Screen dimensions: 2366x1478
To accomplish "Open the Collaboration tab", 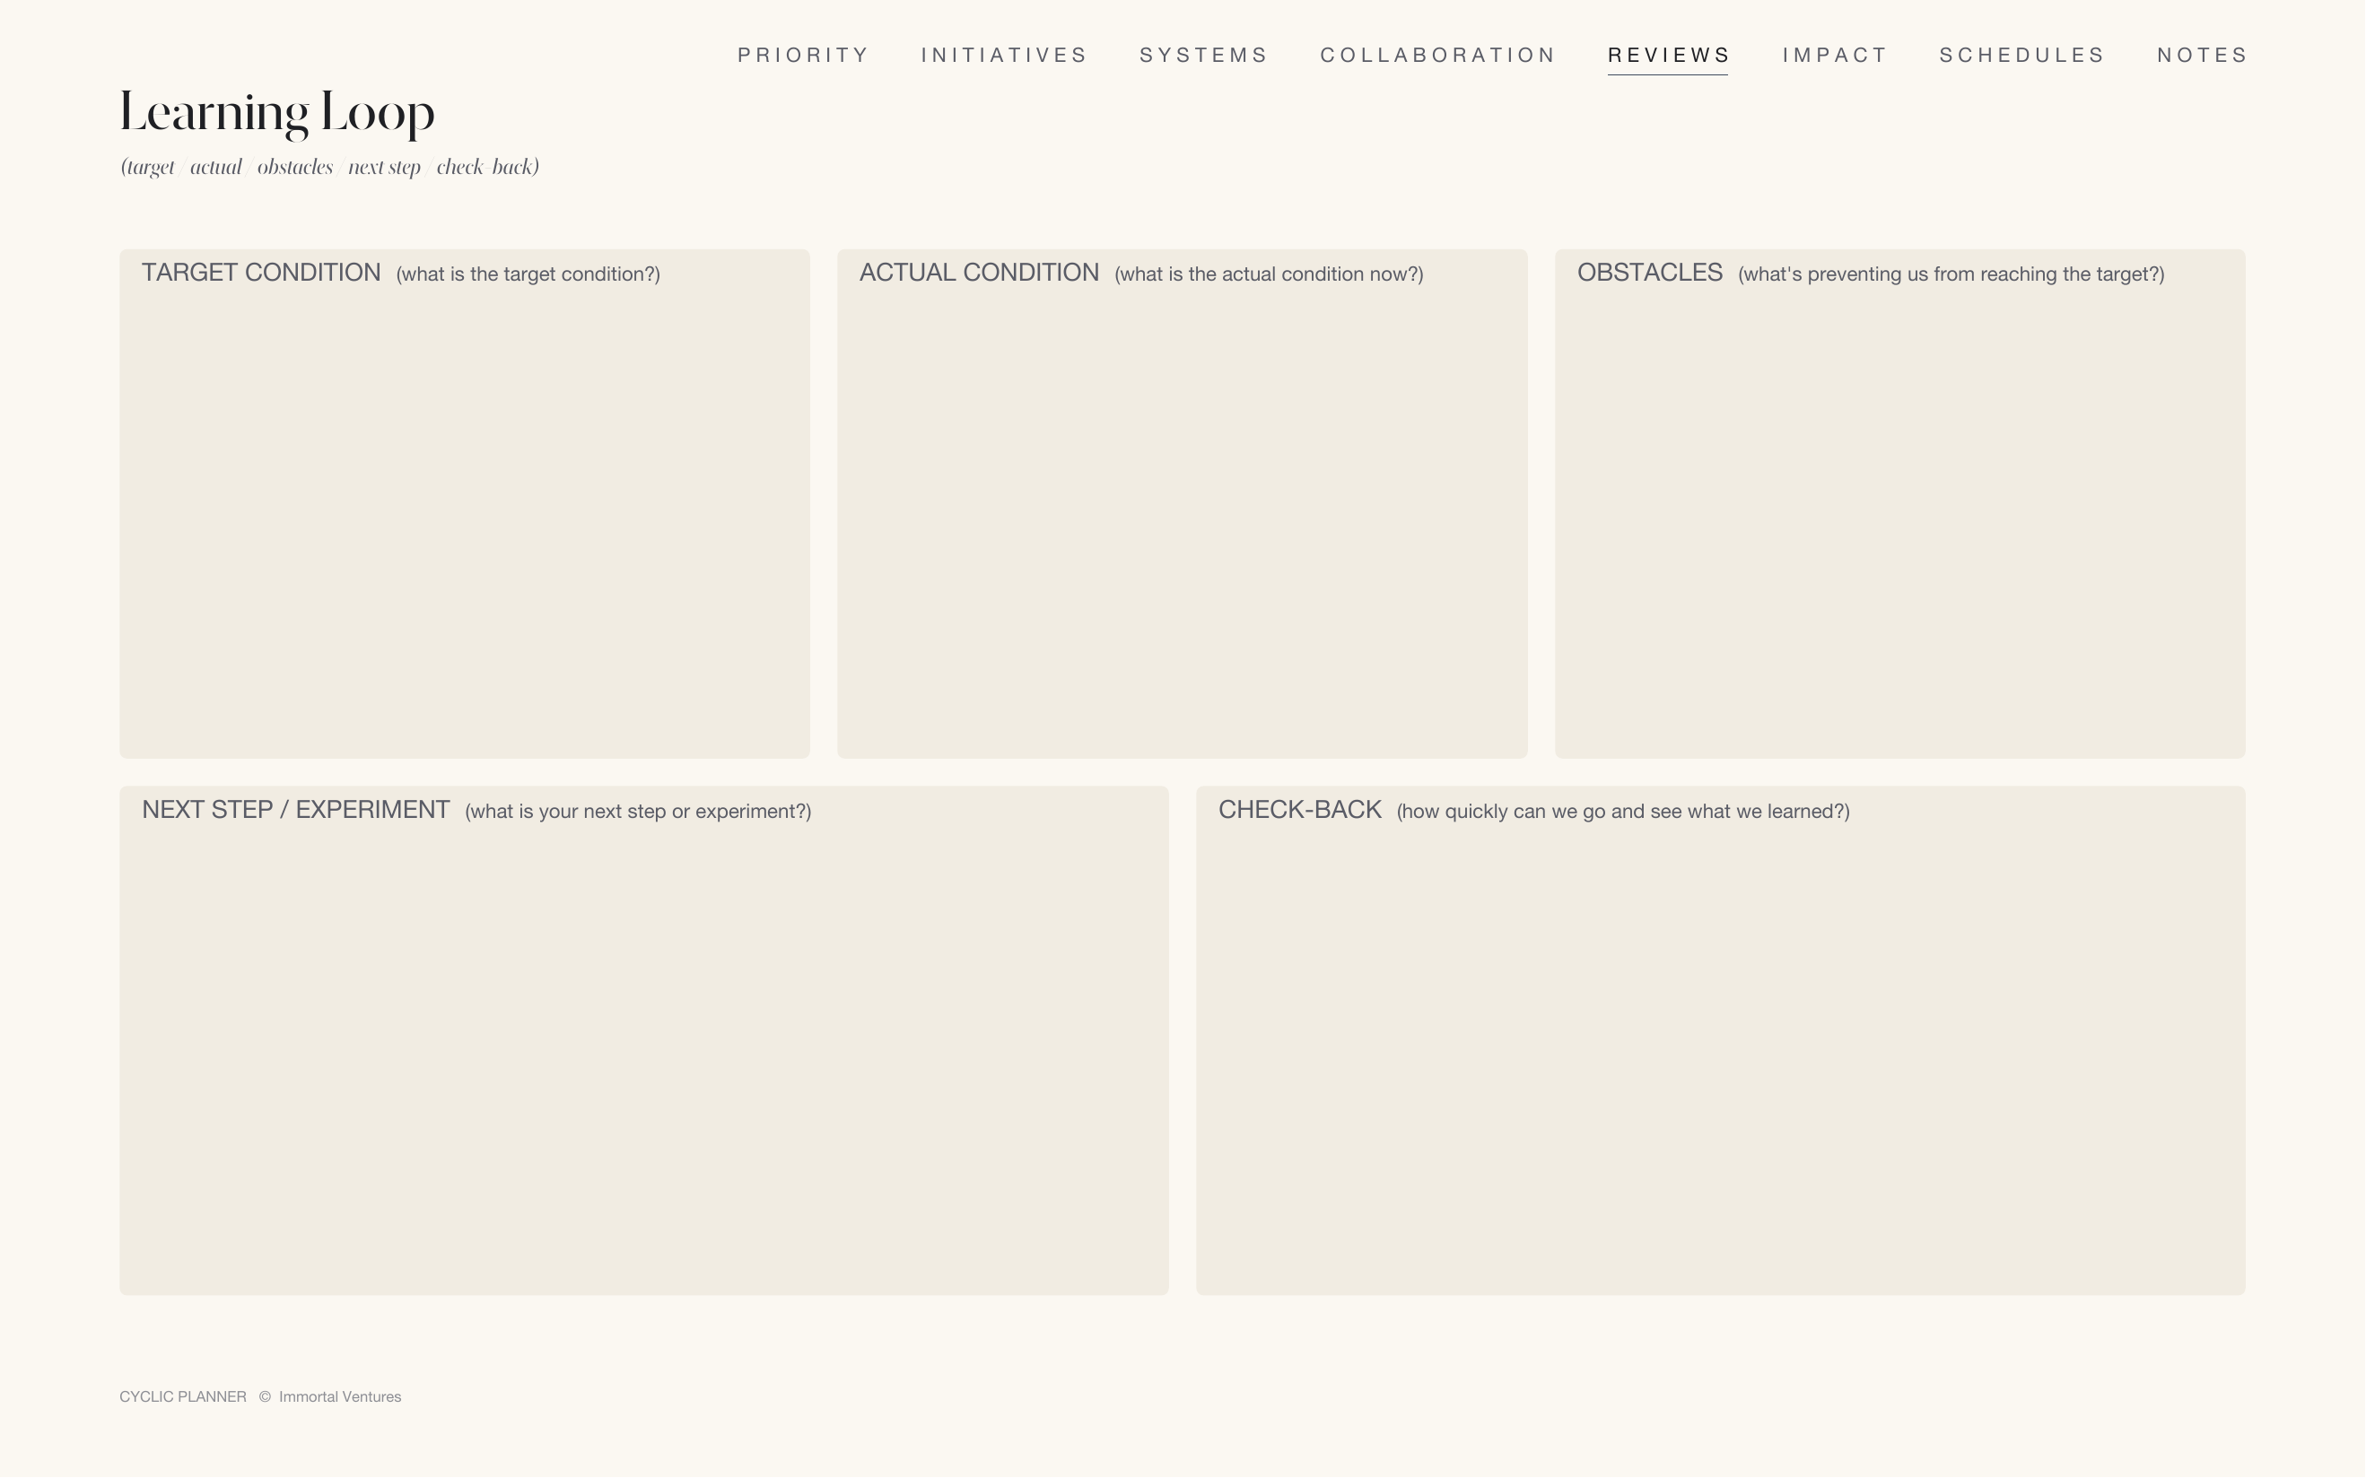I will [1437, 56].
